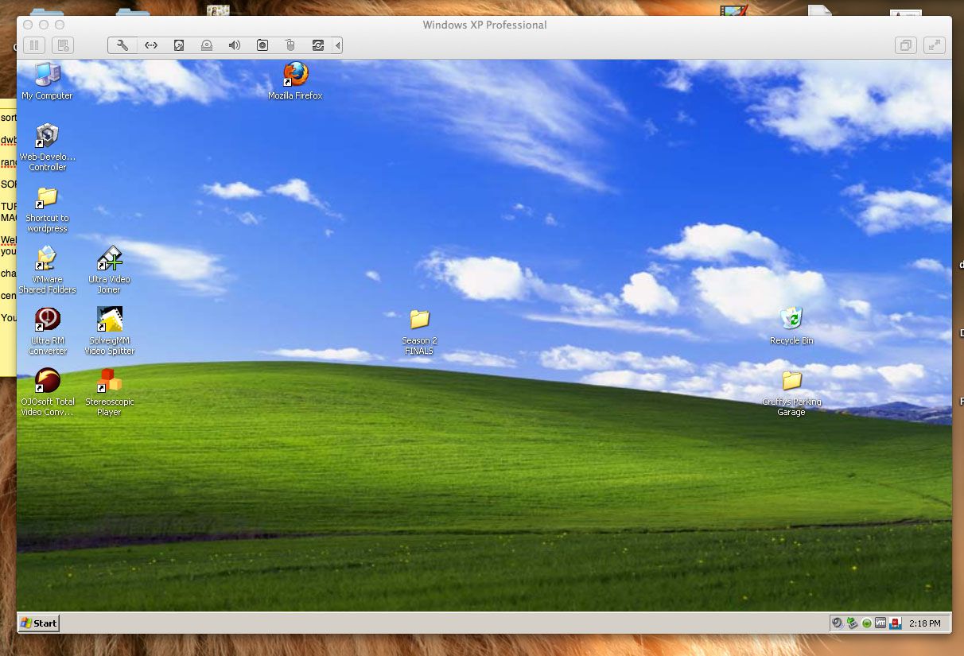Enter Unity view using the overlapping windows button
Screen dimensions: 964x656
[x=906, y=45]
